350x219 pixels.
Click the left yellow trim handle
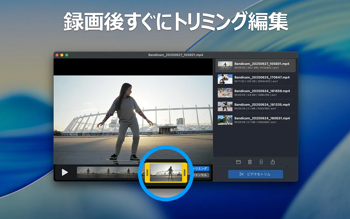point(147,173)
